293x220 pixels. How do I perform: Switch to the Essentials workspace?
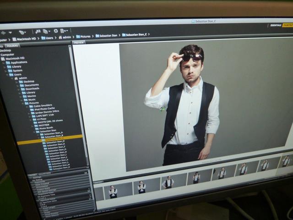click(276, 25)
